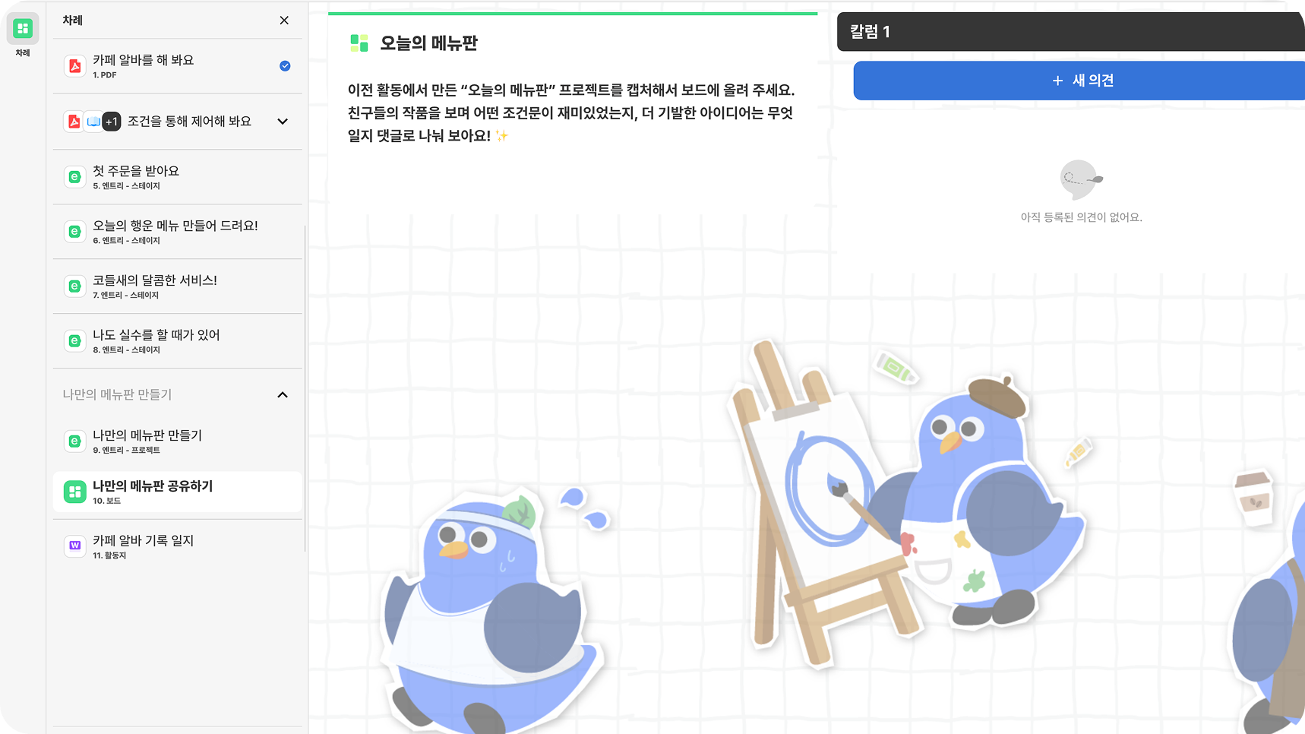Screen dimensions: 1305x734
Task: Click the 나만의 메뉴판 만들기 section header text
Action: click(x=117, y=394)
